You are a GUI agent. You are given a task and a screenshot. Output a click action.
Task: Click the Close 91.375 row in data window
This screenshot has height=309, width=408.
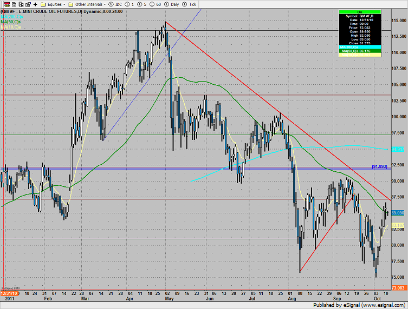tap(360, 43)
